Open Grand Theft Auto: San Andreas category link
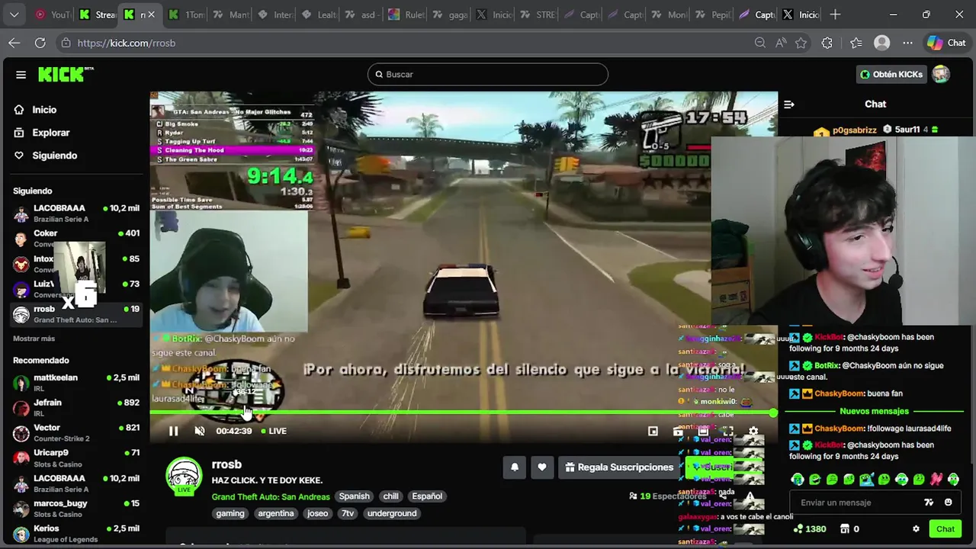Screen dimensions: 976x549 click(271, 496)
